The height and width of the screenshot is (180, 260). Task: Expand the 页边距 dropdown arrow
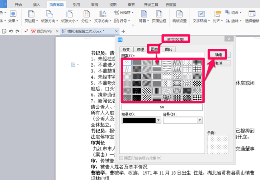coord(37,21)
